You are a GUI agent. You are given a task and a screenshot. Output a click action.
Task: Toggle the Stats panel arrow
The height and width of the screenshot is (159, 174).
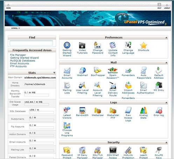54,73
